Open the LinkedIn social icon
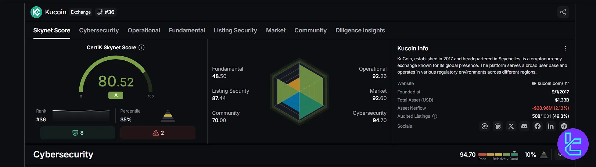This screenshot has height=167, width=596. 551,126
